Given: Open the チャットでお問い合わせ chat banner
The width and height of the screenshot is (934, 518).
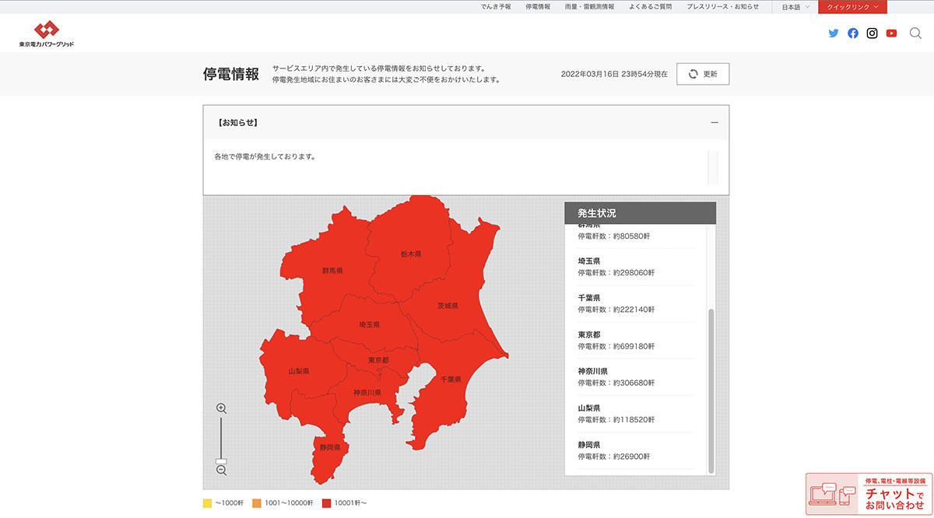Looking at the screenshot, I should point(869,494).
